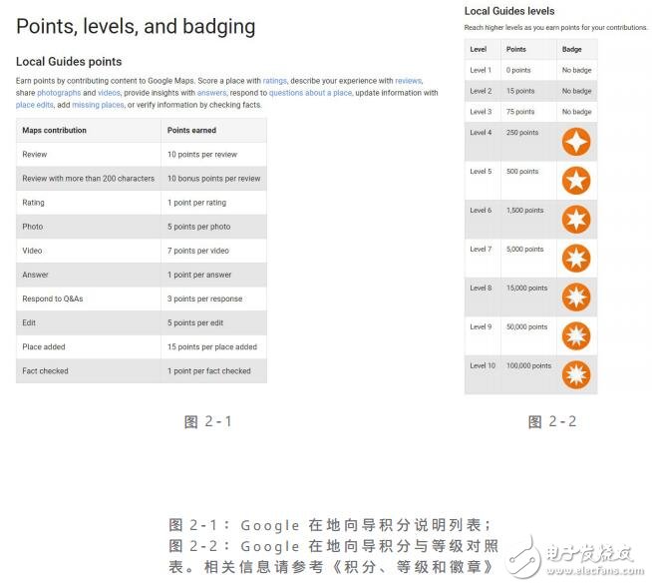Follow the place edits link
Screen dimensions: 652x587
(x=35, y=105)
